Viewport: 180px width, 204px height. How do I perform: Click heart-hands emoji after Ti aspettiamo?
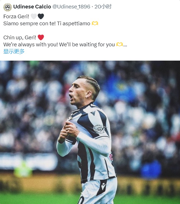pyautogui.click(x=95, y=24)
